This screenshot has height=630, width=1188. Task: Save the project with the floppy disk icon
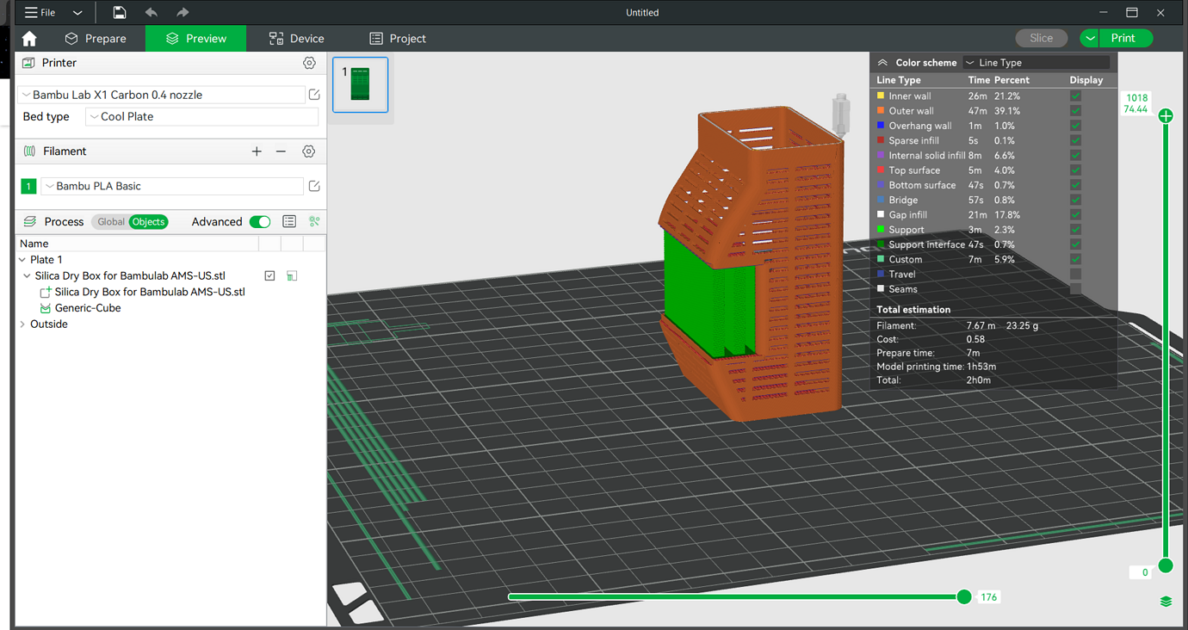click(120, 12)
